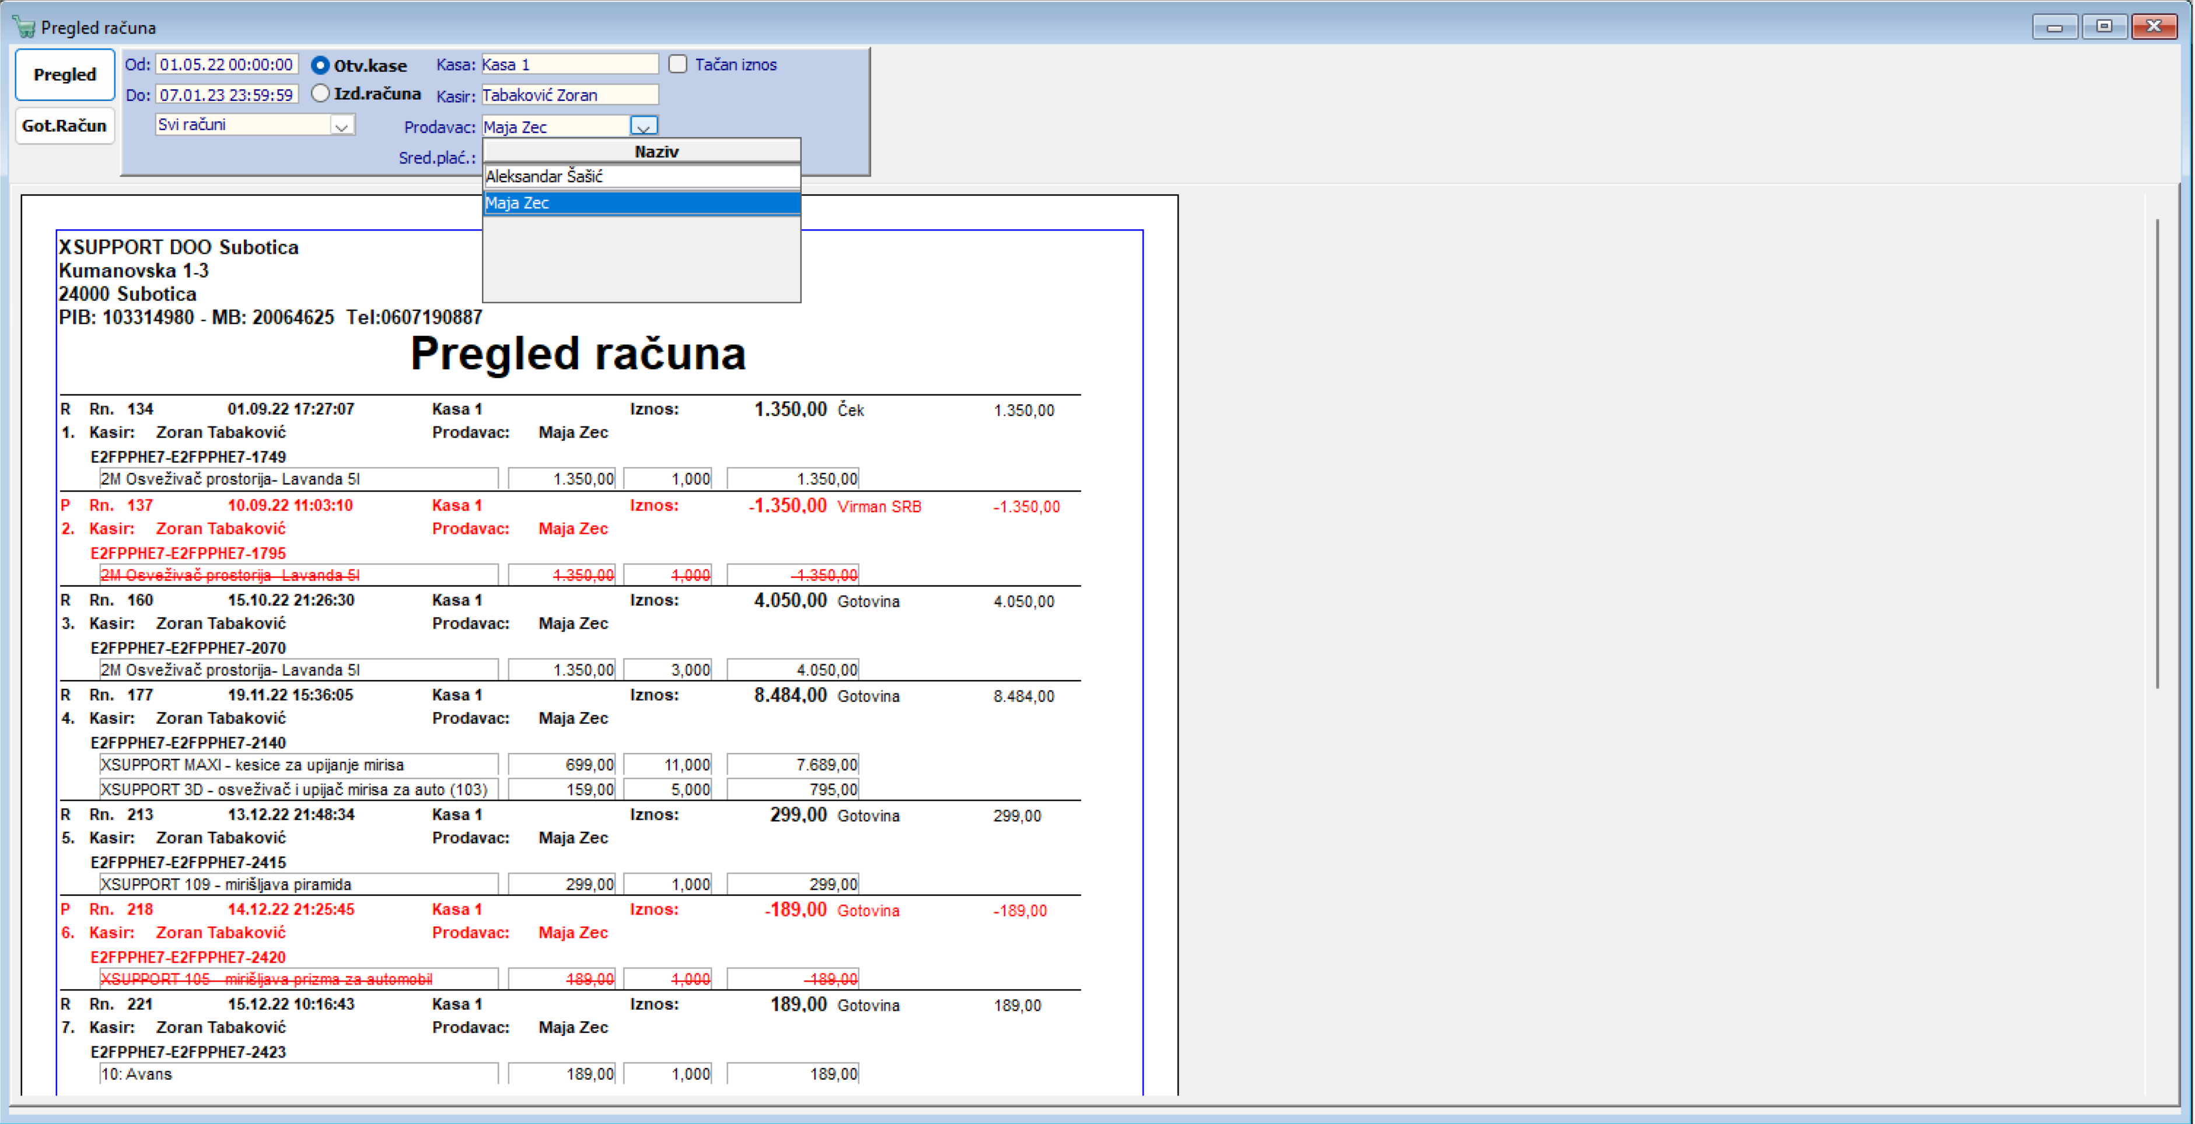The image size is (2195, 1124).
Task: Click the Virman SRB payment label
Action: pyautogui.click(x=879, y=506)
